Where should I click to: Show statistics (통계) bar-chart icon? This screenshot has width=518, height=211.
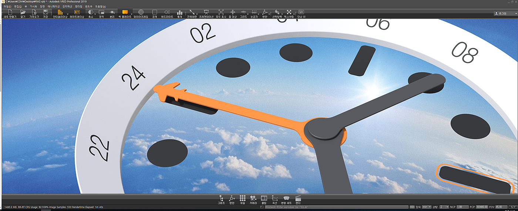click(x=180, y=12)
